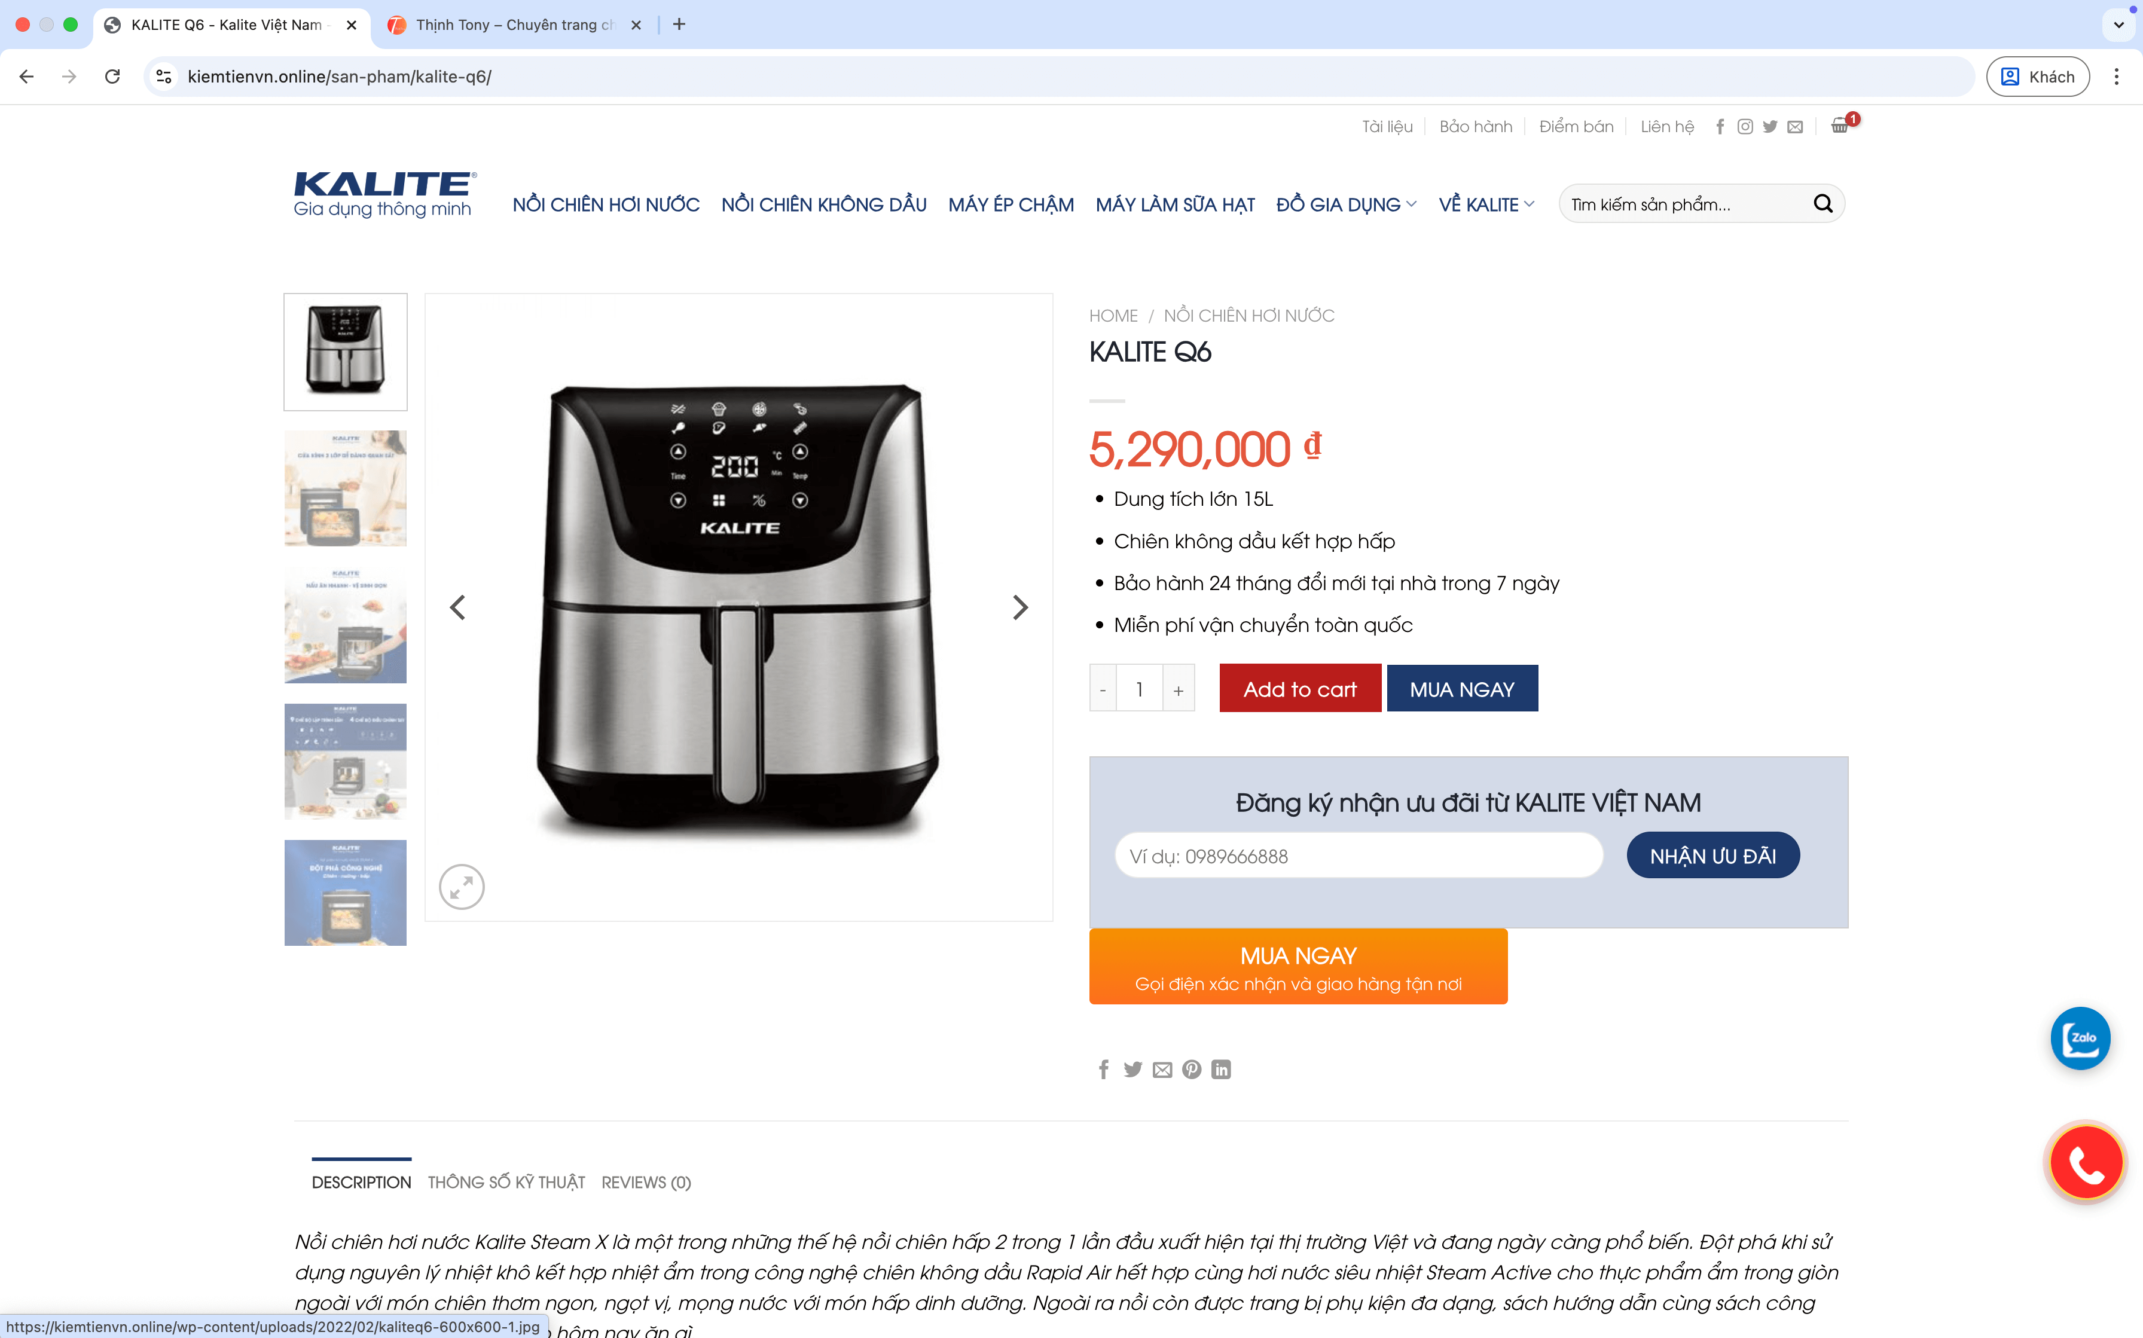2143x1338 pixels.
Task: Open the browser tab list chevron
Action: pos(2118,25)
